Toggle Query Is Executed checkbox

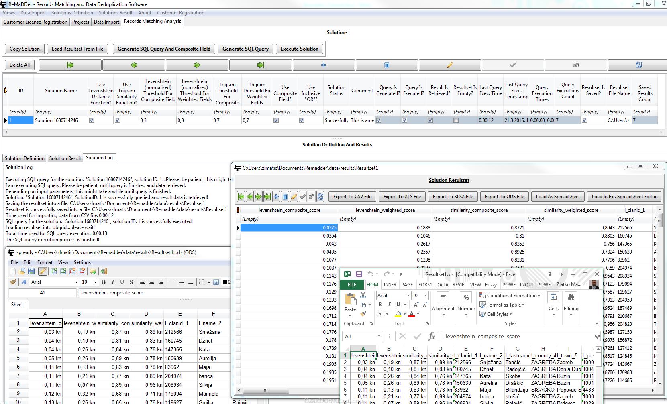(x=405, y=120)
